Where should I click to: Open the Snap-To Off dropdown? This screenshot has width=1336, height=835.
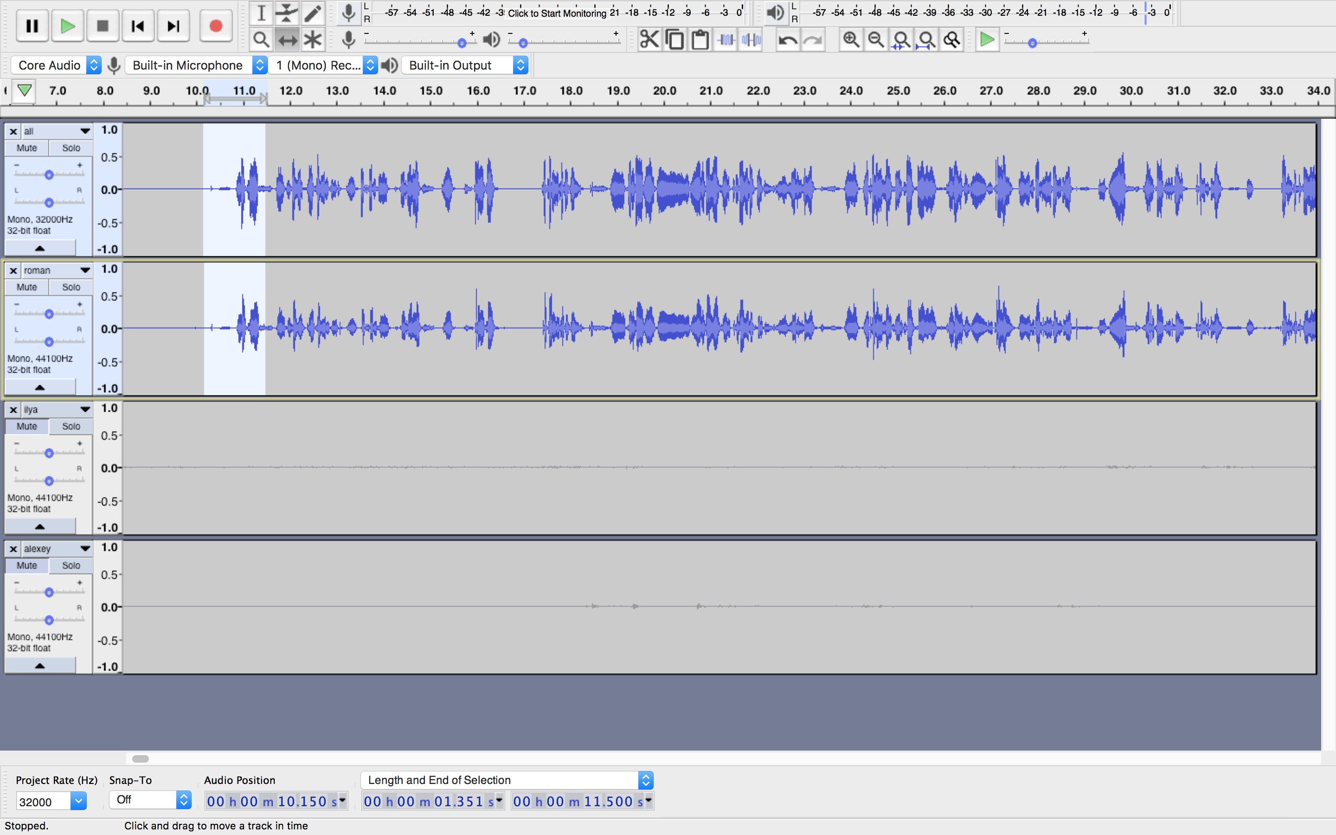(150, 800)
